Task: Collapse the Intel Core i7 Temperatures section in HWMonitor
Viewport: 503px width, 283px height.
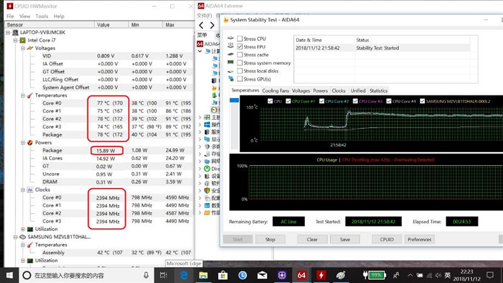Action: (23, 96)
